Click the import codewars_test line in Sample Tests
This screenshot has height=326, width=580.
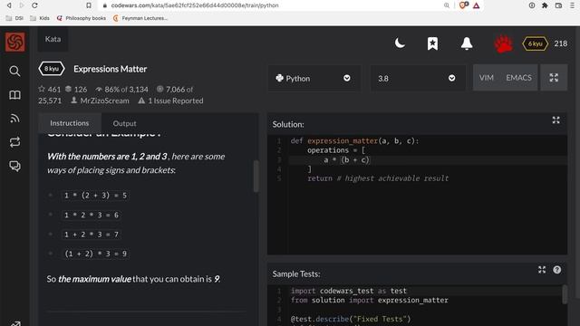click(x=349, y=291)
